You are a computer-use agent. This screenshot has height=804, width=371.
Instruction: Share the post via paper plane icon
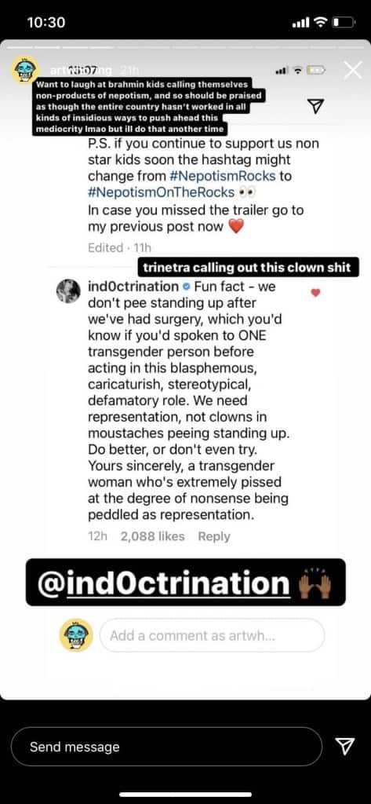point(316,106)
